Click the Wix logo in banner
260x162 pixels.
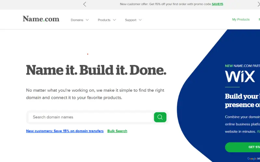240,76
